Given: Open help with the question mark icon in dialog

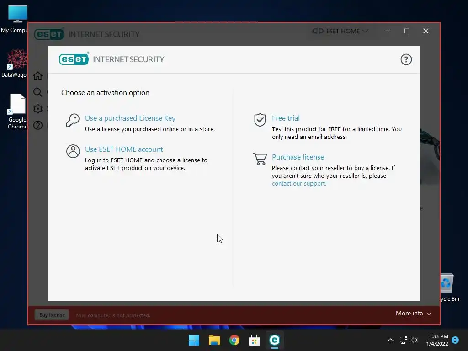Looking at the screenshot, I should [406, 59].
